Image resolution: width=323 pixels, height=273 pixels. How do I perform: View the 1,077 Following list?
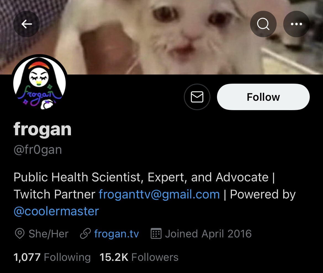point(52,257)
